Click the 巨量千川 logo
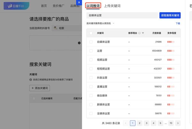The image size is (192, 129). tap(16, 6)
